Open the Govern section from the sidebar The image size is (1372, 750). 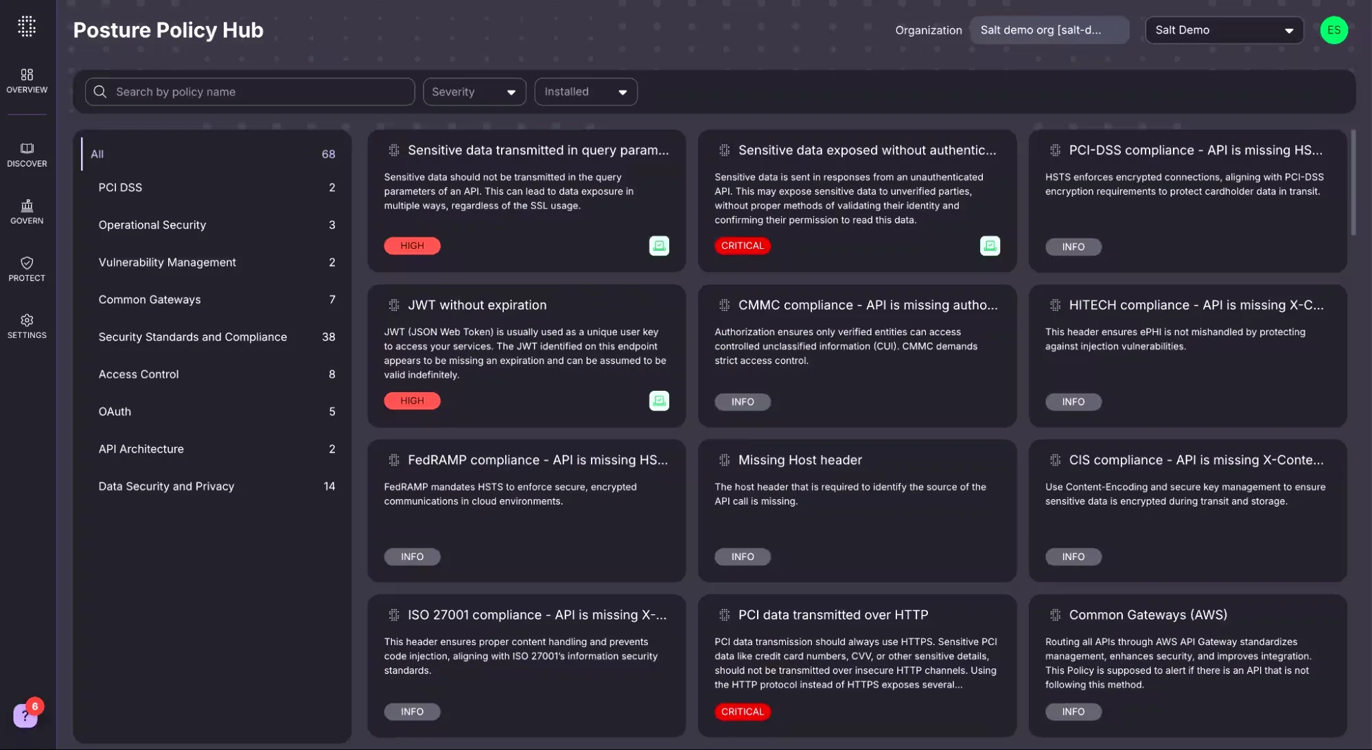27,211
